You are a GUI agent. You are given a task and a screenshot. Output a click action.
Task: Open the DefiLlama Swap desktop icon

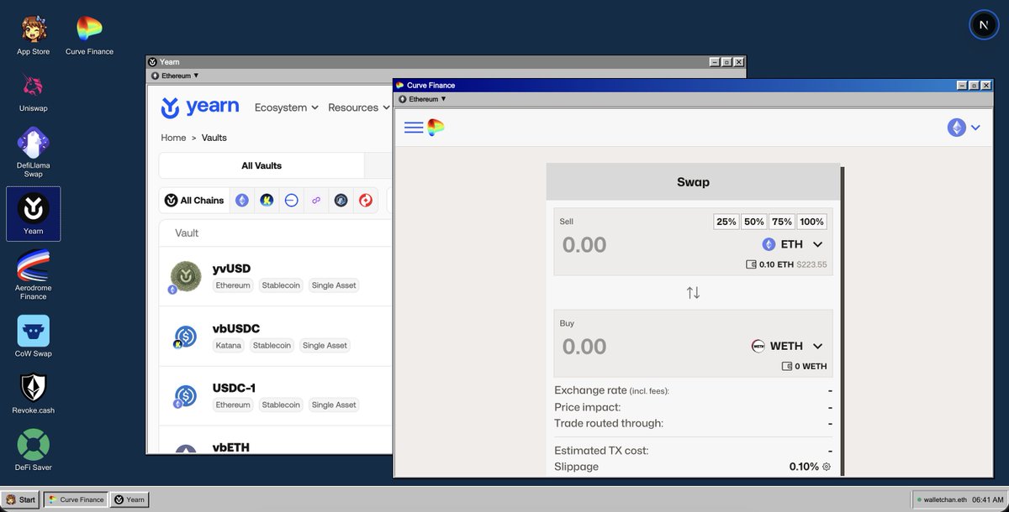point(34,153)
